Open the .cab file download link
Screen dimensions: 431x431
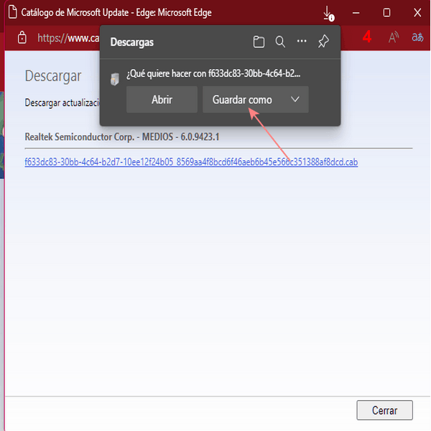pos(191,162)
